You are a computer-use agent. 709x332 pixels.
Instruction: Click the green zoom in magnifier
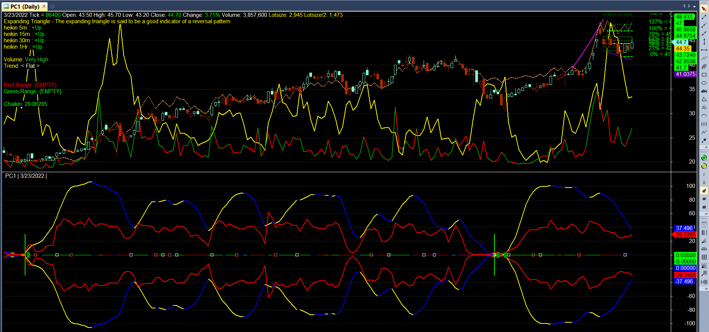coord(704,158)
